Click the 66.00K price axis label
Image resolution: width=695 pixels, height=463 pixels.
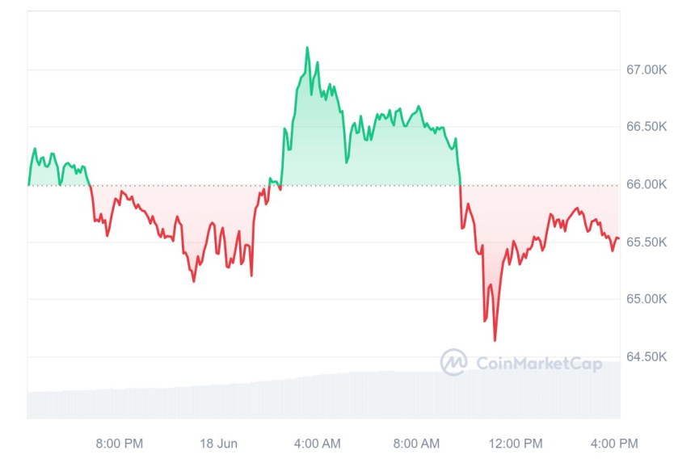click(x=647, y=185)
